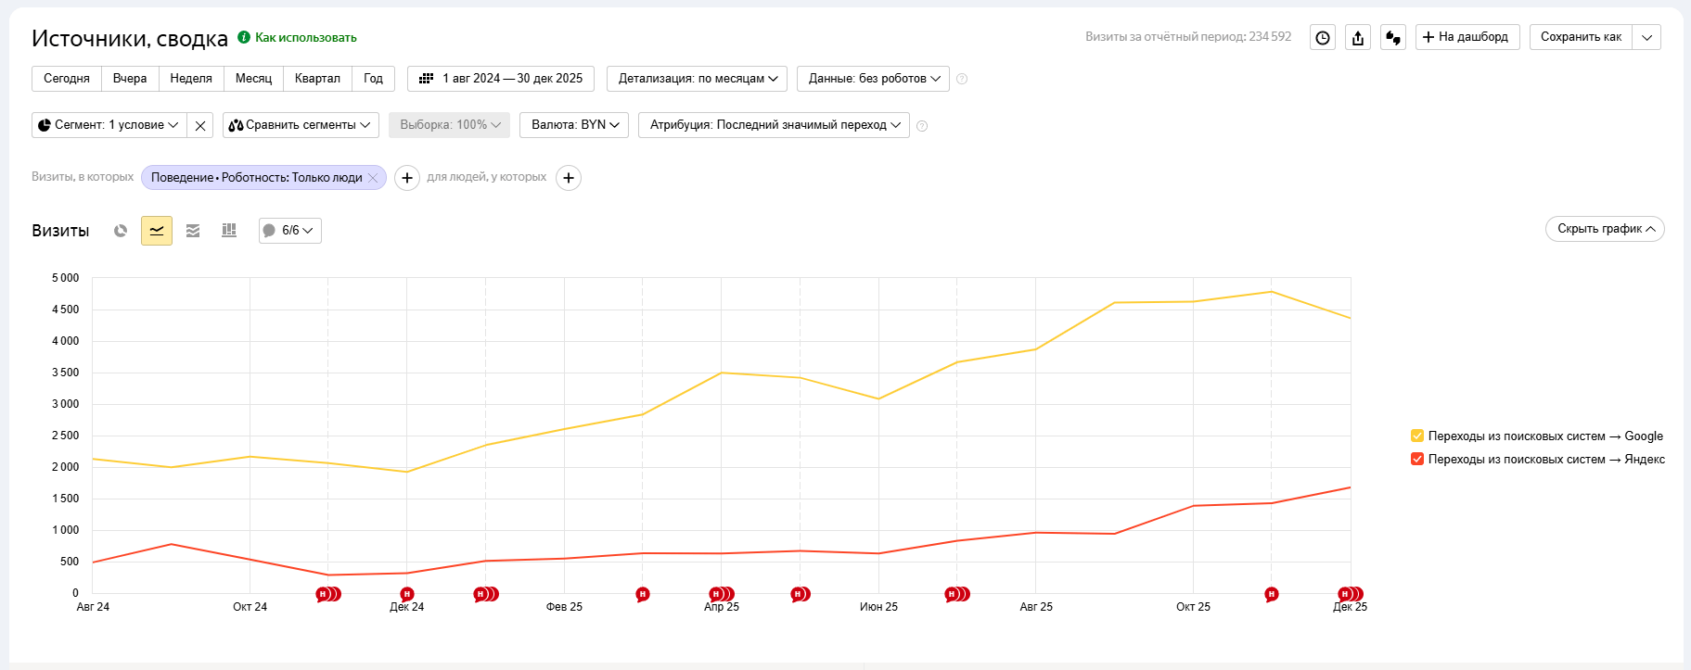This screenshot has width=1691, height=670.
Task: Select the Квартал period tab
Action: (317, 79)
